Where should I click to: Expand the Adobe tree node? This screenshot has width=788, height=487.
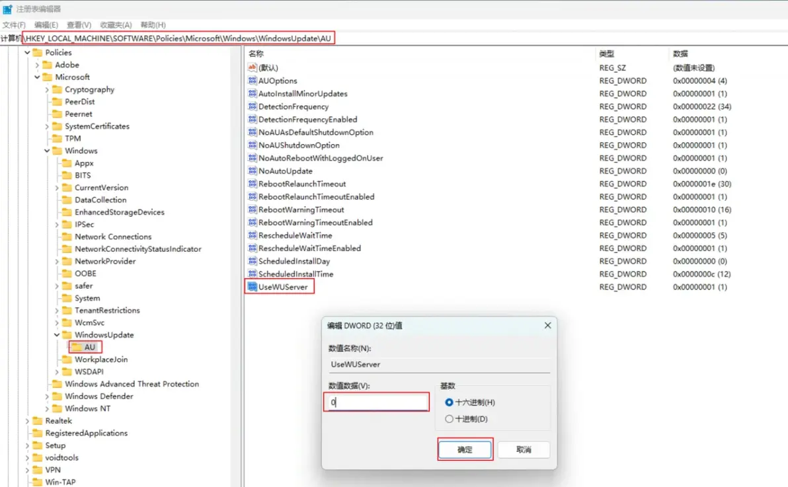[x=37, y=65]
